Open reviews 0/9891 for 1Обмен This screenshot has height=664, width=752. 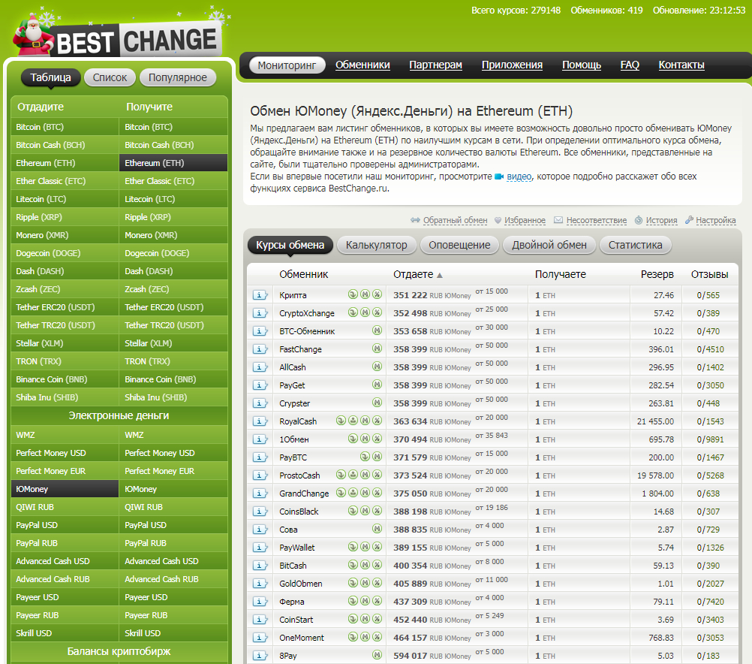tap(710, 439)
